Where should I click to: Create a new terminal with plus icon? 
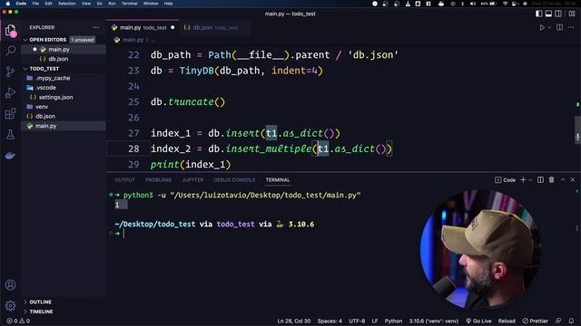pyautogui.click(x=523, y=179)
